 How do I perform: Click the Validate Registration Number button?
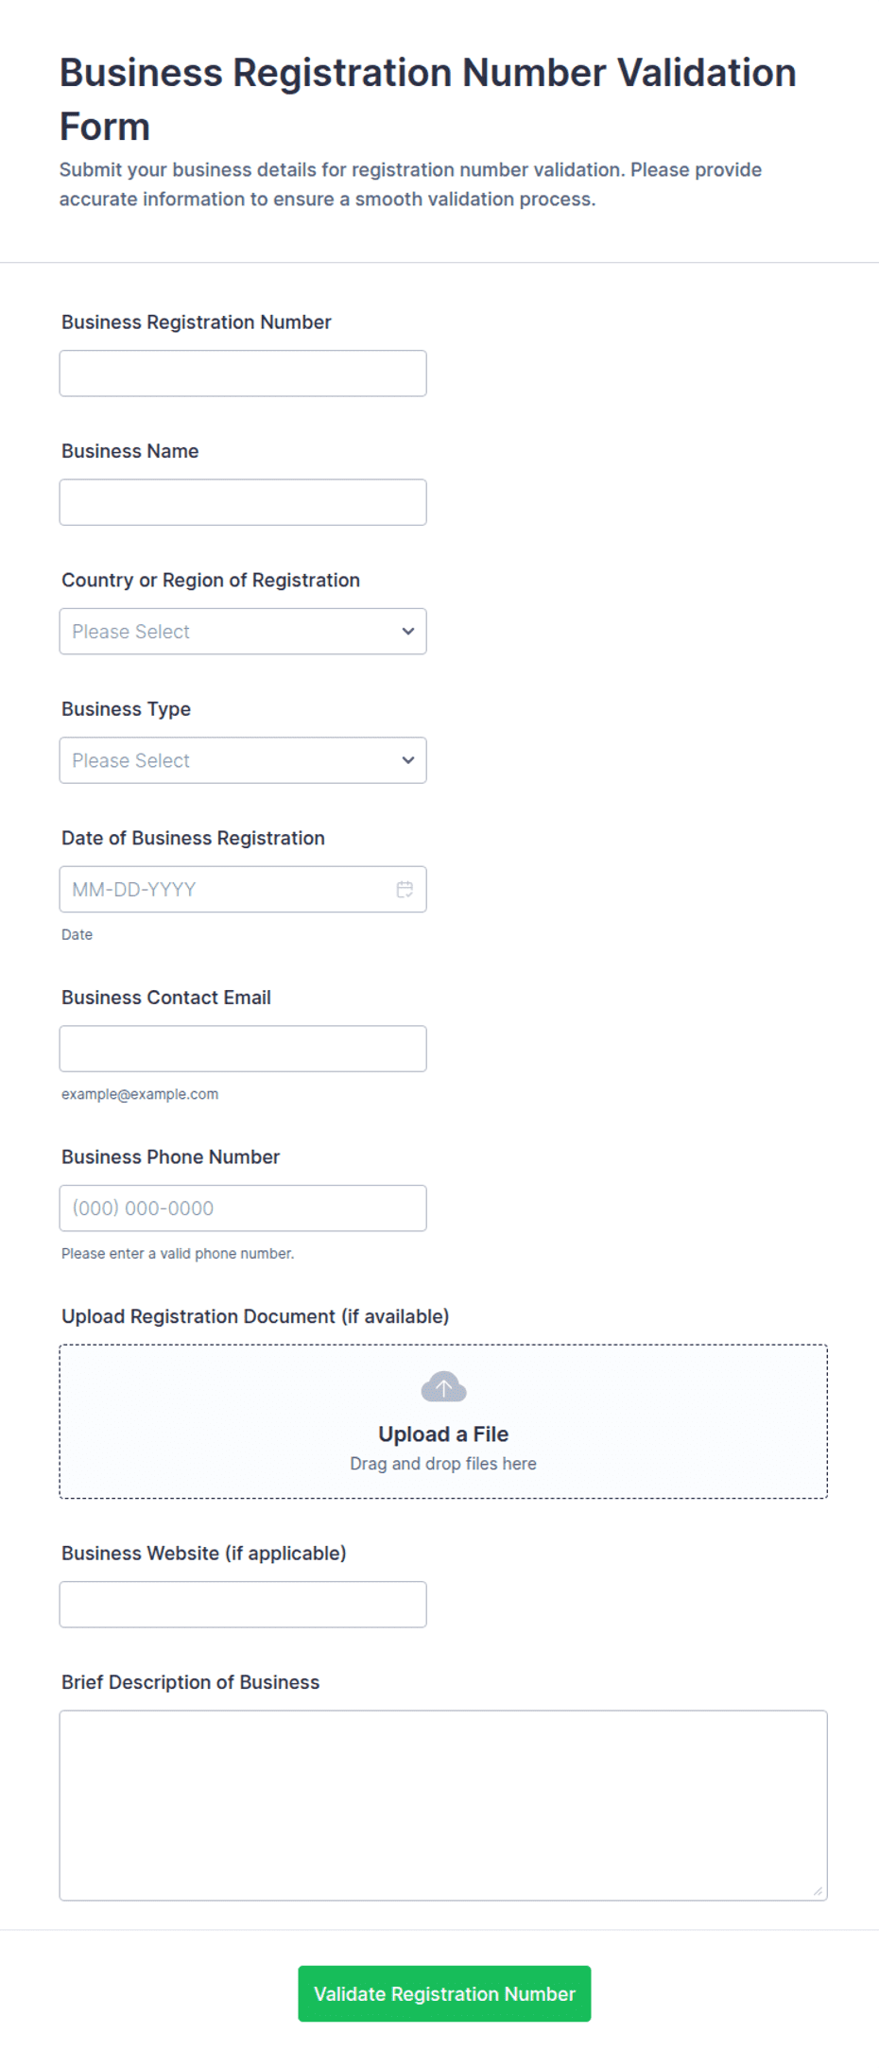click(x=444, y=1993)
